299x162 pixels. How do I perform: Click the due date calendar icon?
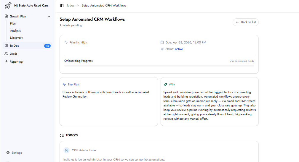click(x=162, y=42)
